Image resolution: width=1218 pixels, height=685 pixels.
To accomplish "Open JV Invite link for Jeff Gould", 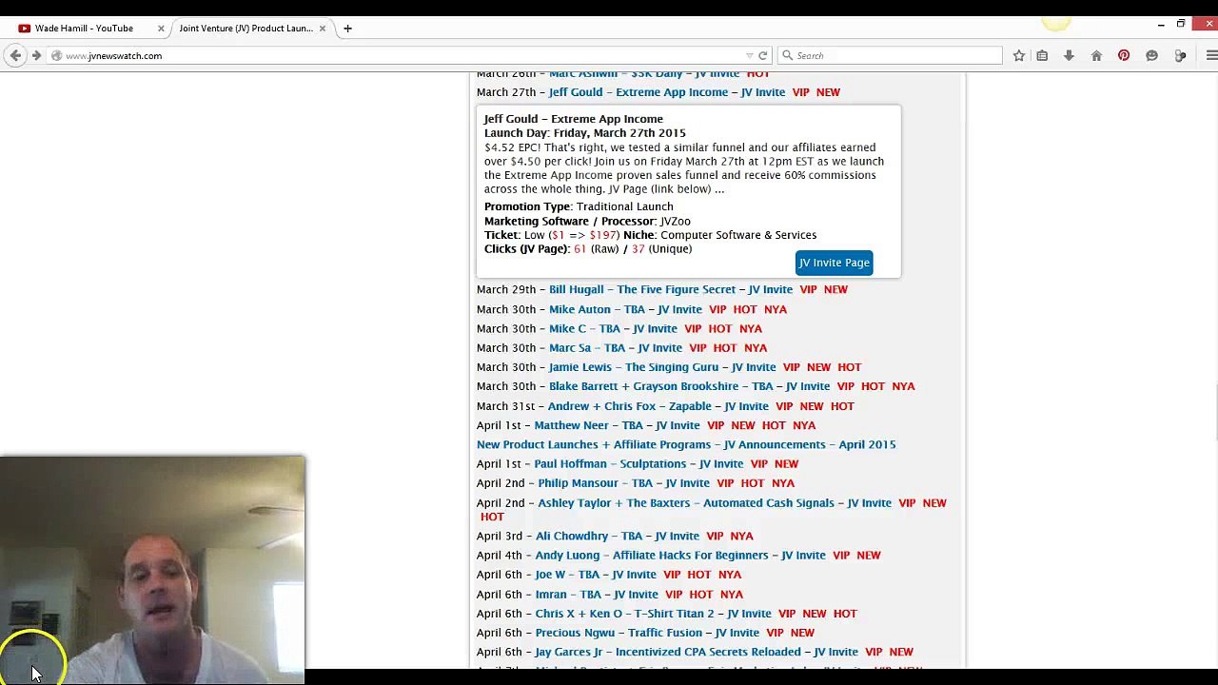I will [763, 92].
